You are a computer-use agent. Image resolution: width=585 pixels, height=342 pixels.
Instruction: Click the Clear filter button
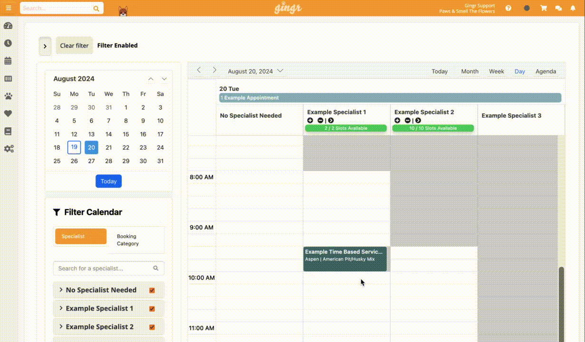click(74, 46)
